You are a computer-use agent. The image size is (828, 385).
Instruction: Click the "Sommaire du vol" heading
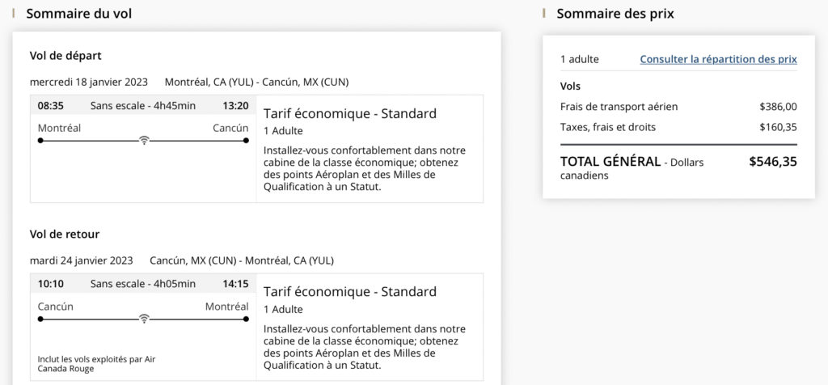(x=79, y=14)
